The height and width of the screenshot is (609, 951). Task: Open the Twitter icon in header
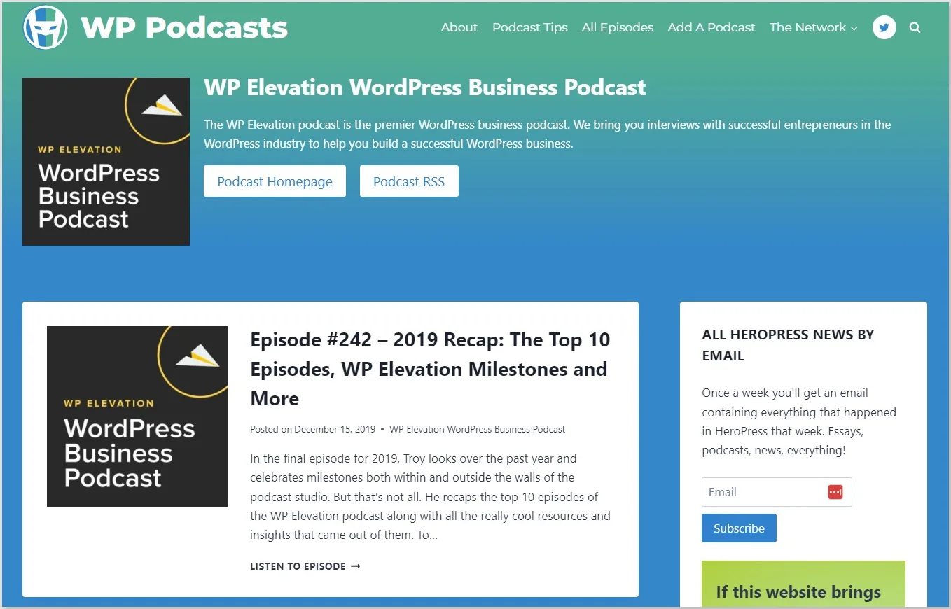tap(884, 27)
